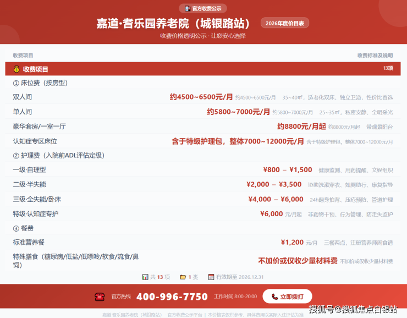The width and height of the screenshot is (407, 318).
Task: Click the 不加价或仅收少量材料费 red text
Action: click(x=298, y=261)
